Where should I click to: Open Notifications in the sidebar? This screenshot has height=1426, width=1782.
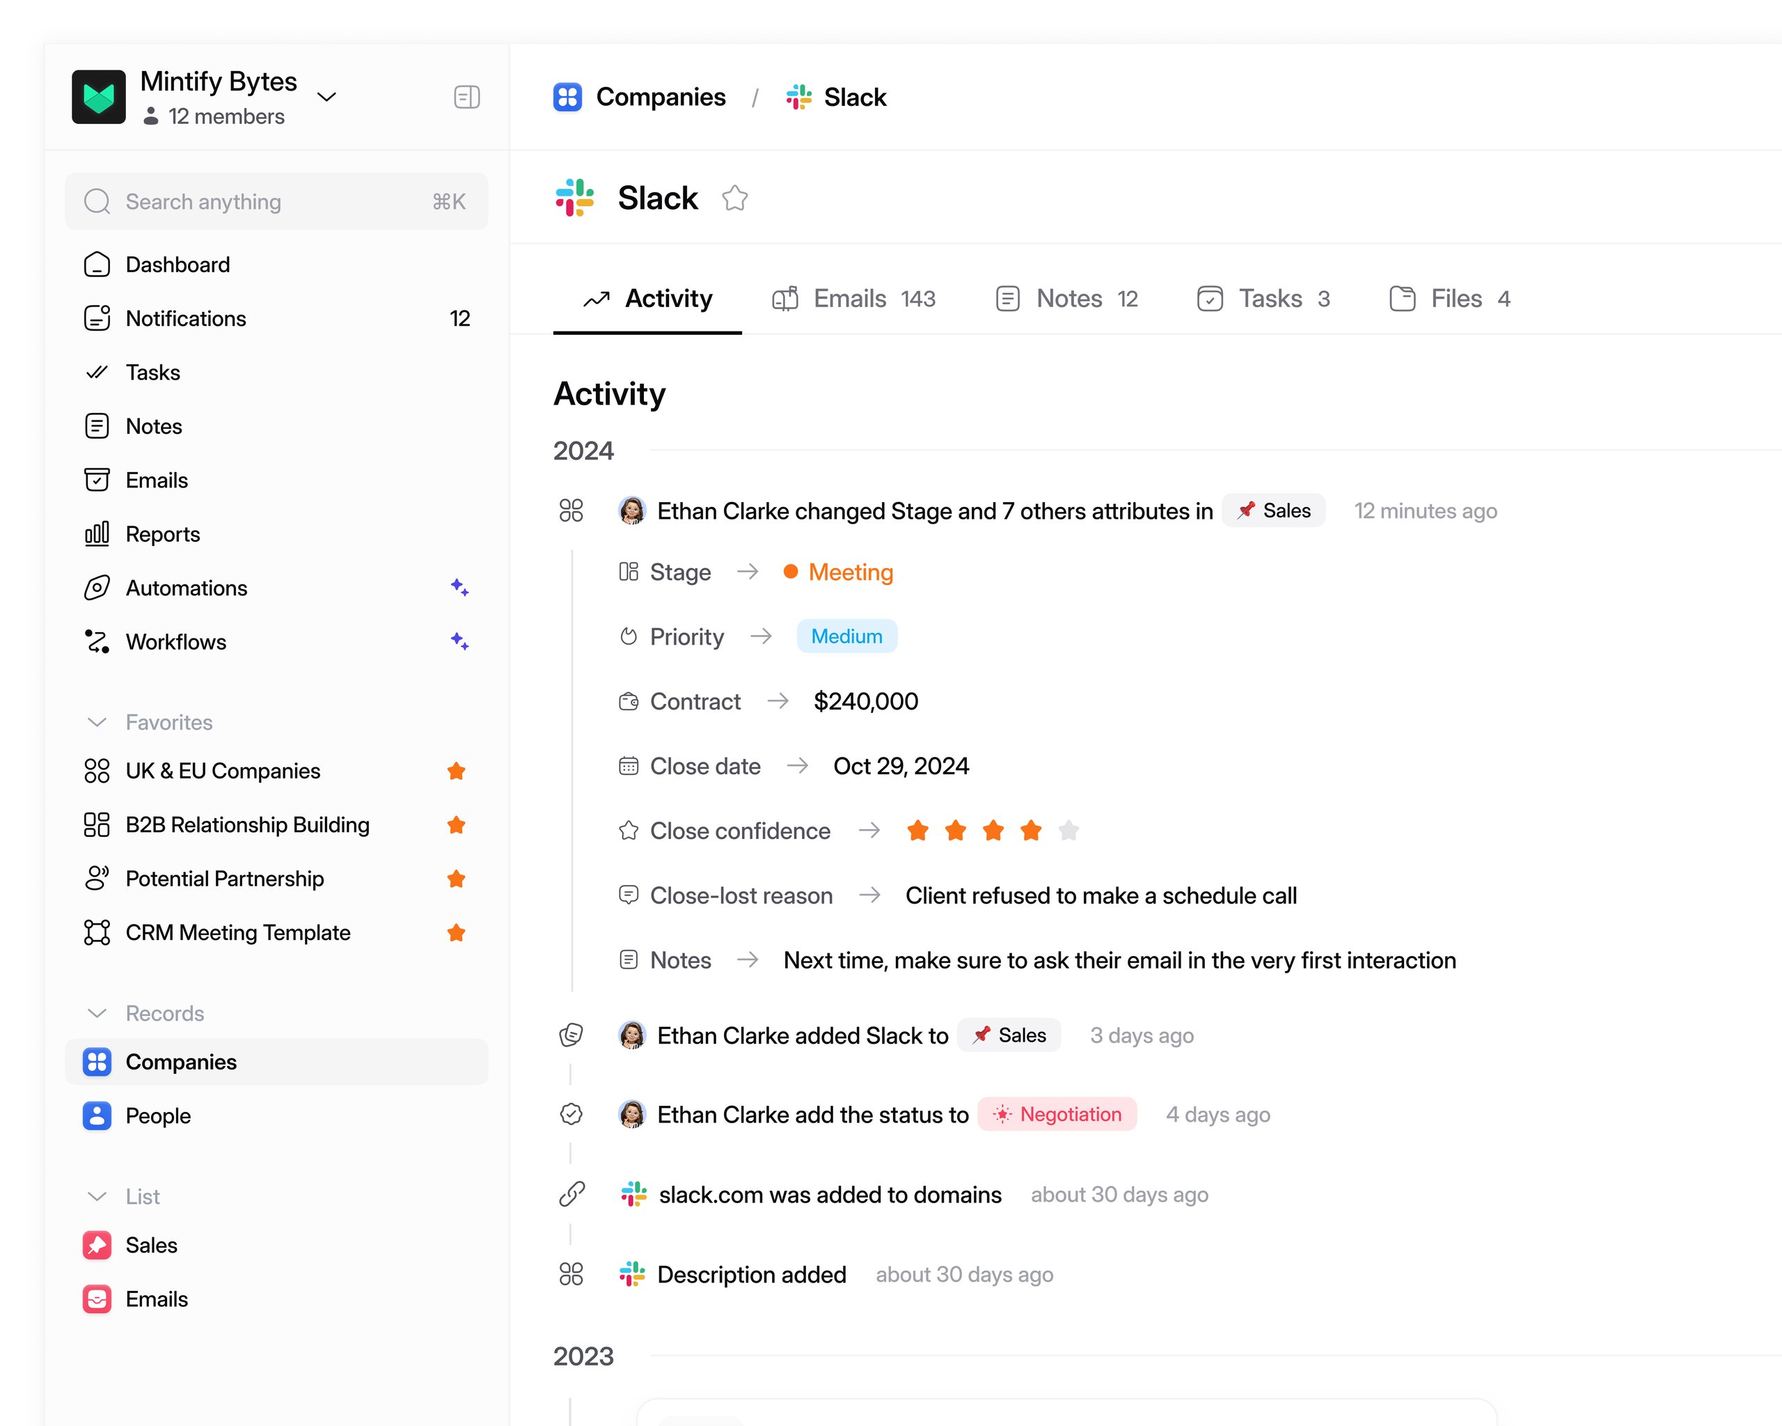point(277,318)
